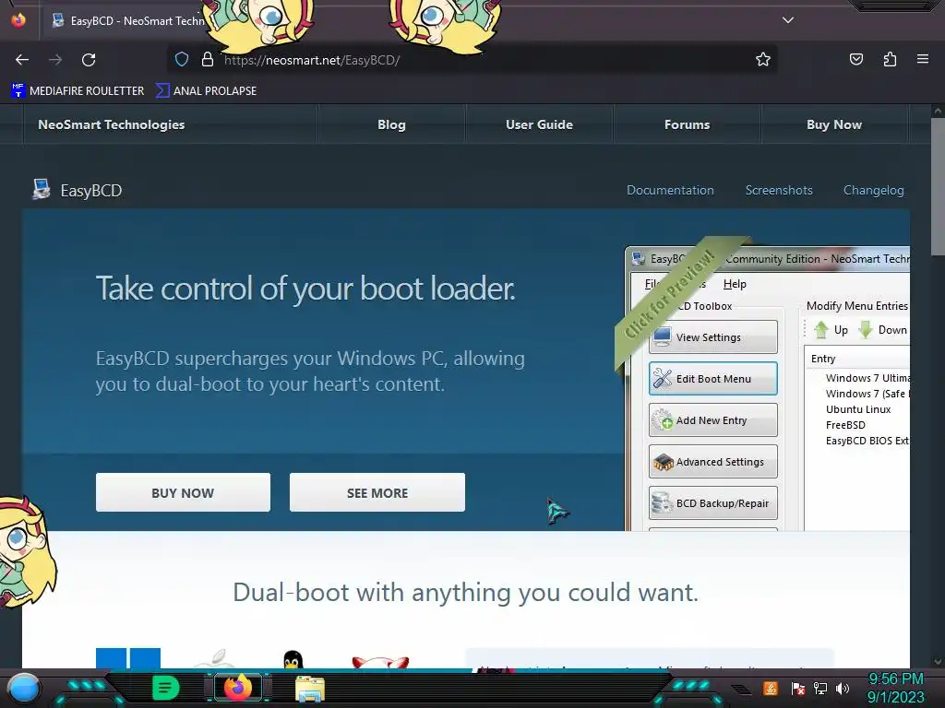Click the green Down arrow icon
Screen dimensions: 945x708
pyautogui.click(x=866, y=329)
